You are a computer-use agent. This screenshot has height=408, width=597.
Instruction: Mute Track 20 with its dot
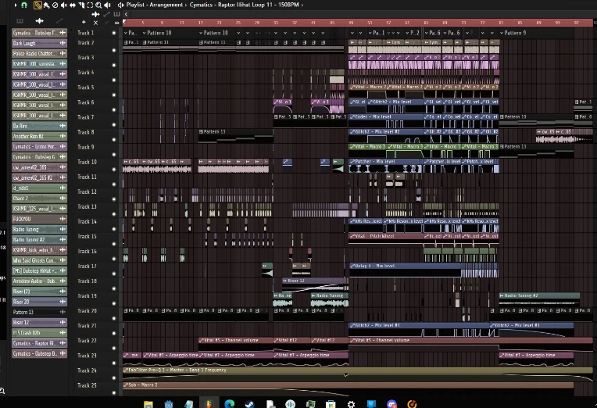[x=114, y=318]
